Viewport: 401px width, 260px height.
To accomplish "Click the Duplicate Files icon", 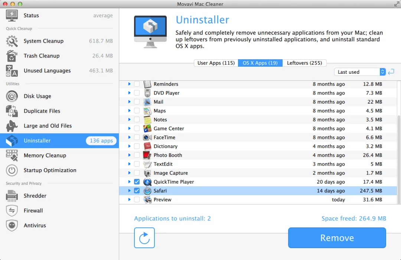I will click(x=12, y=111).
